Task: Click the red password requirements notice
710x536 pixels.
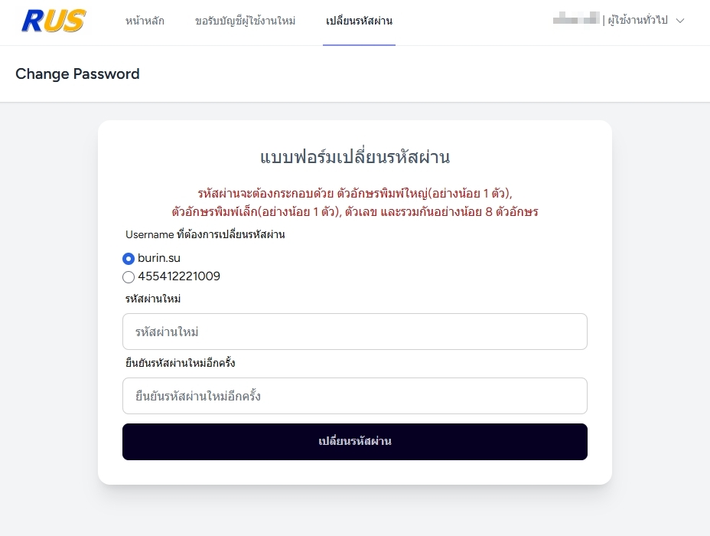Action: tap(354, 202)
